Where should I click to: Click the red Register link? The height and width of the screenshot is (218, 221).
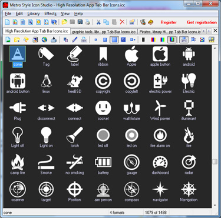tap(169, 22)
